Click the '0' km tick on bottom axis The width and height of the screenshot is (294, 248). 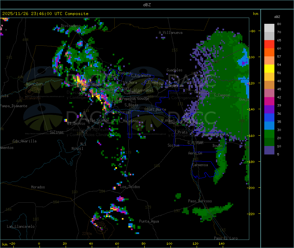pos(39,243)
